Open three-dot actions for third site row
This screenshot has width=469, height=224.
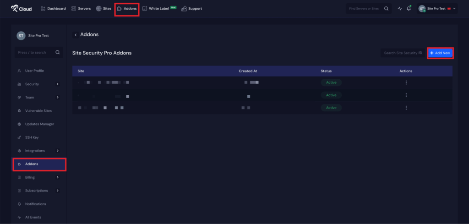[406, 108]
